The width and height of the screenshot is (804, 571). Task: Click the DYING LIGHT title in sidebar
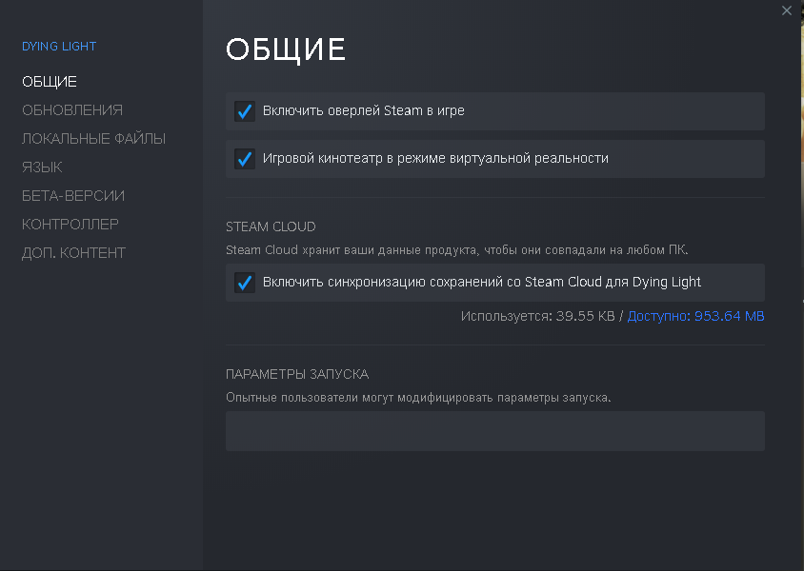[x=59, y=46]
